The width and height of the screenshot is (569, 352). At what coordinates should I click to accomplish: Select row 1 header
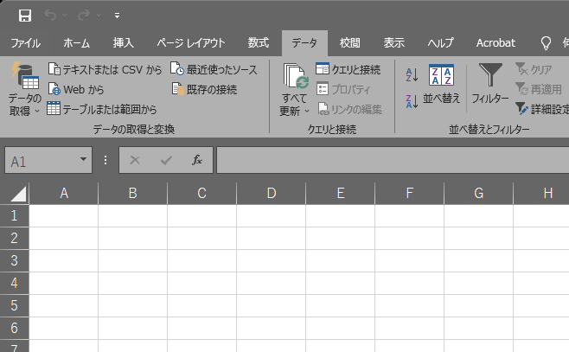14,216
